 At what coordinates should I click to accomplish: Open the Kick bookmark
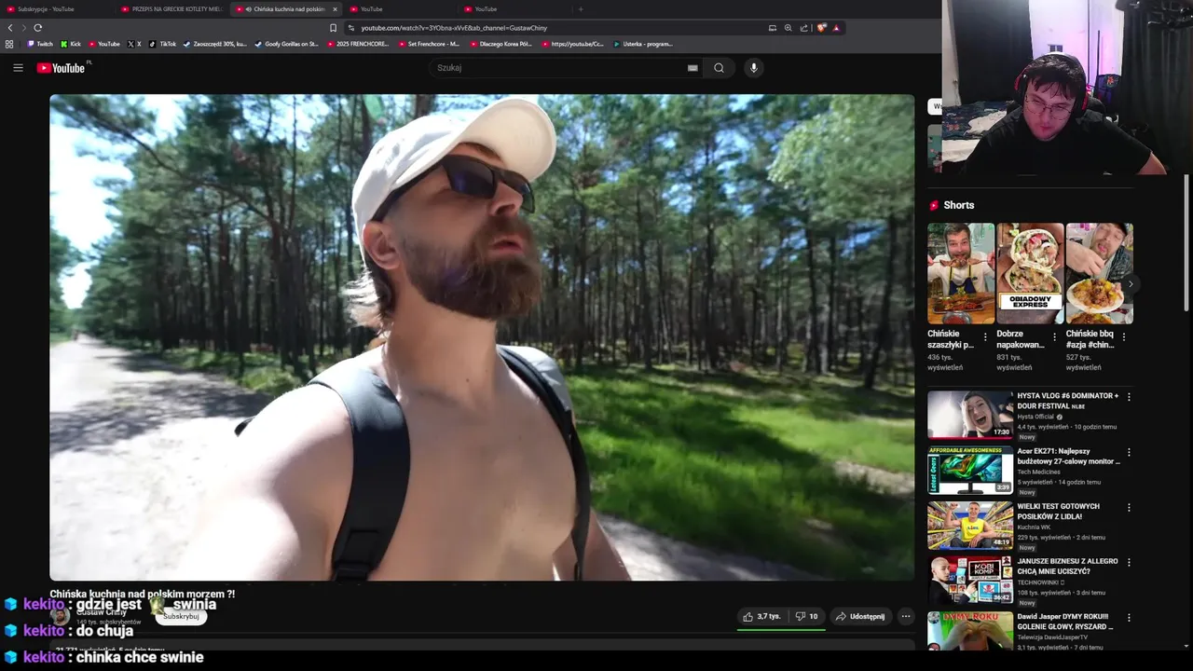pyautogui.click(x=71, y=44)
